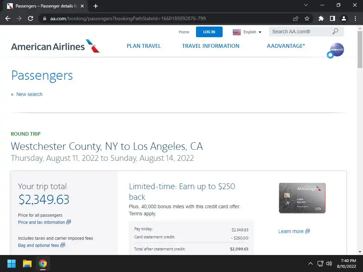Open Chrome's three-dot menu

tap(355, 18)
